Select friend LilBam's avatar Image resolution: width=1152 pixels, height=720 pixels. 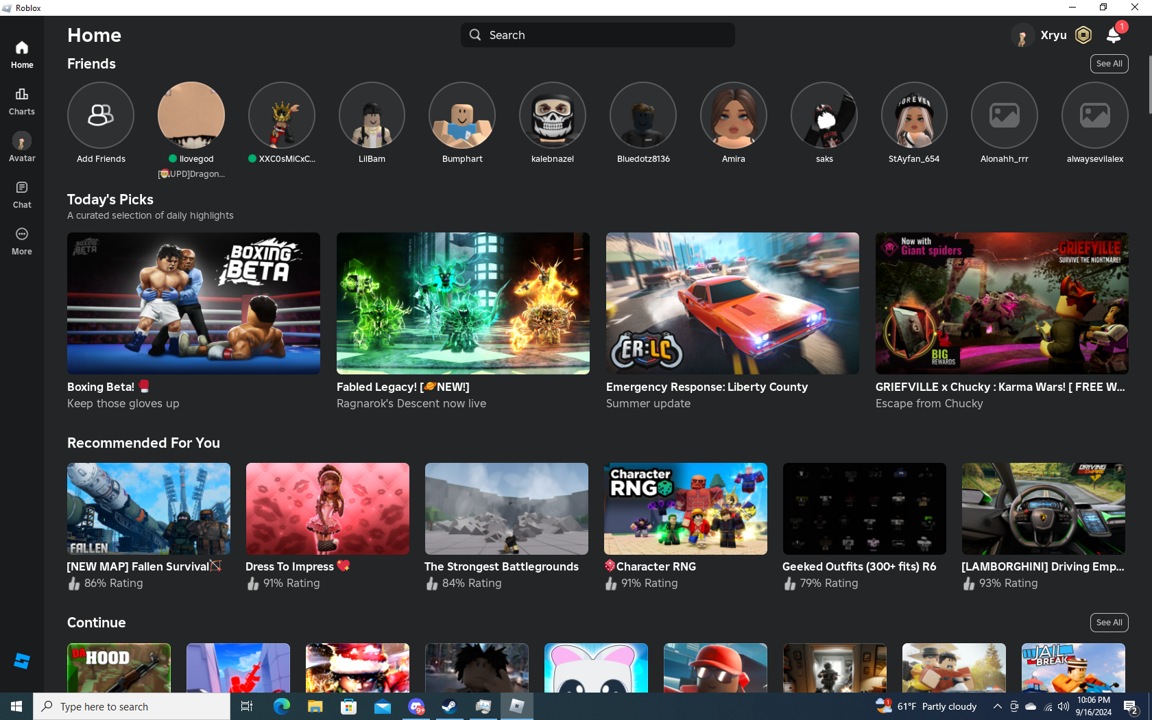tap(372, 115)
